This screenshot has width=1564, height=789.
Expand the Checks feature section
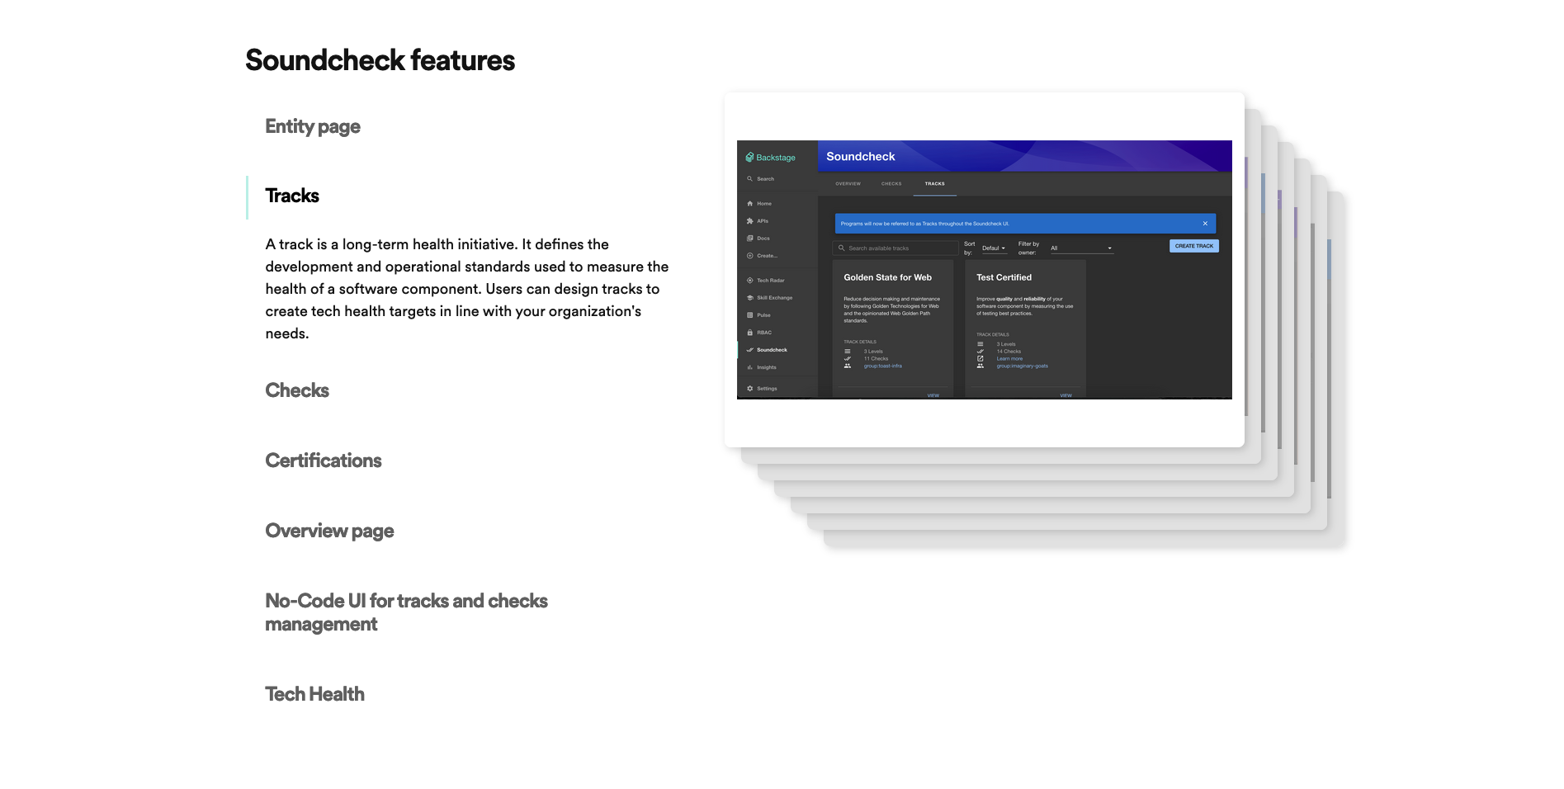[x=297, y=390]
